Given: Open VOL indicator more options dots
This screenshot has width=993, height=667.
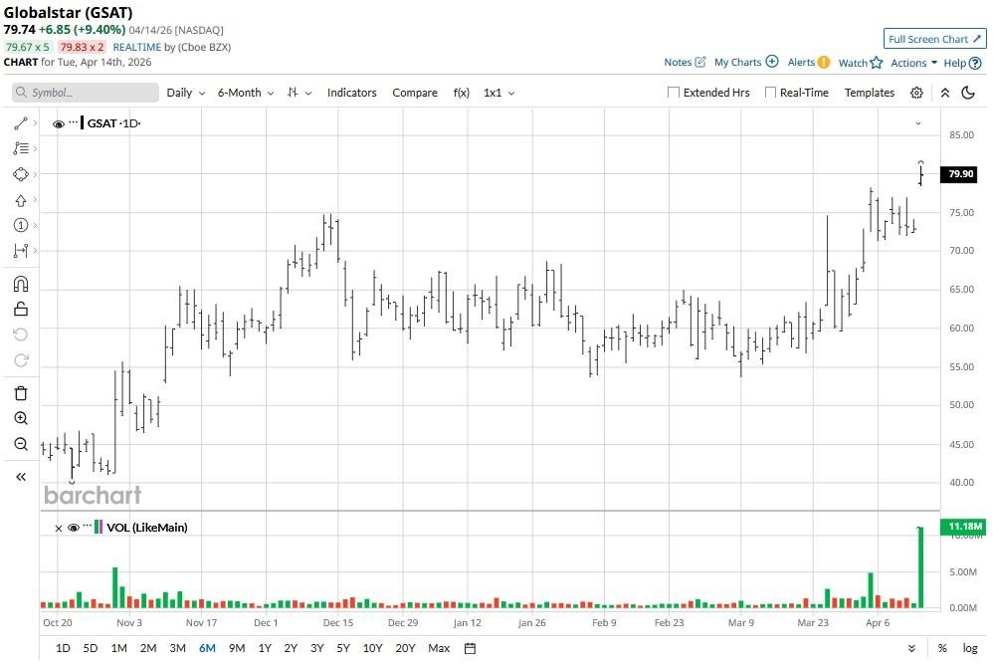Looking at the screenshot, I should click(88, 526).
